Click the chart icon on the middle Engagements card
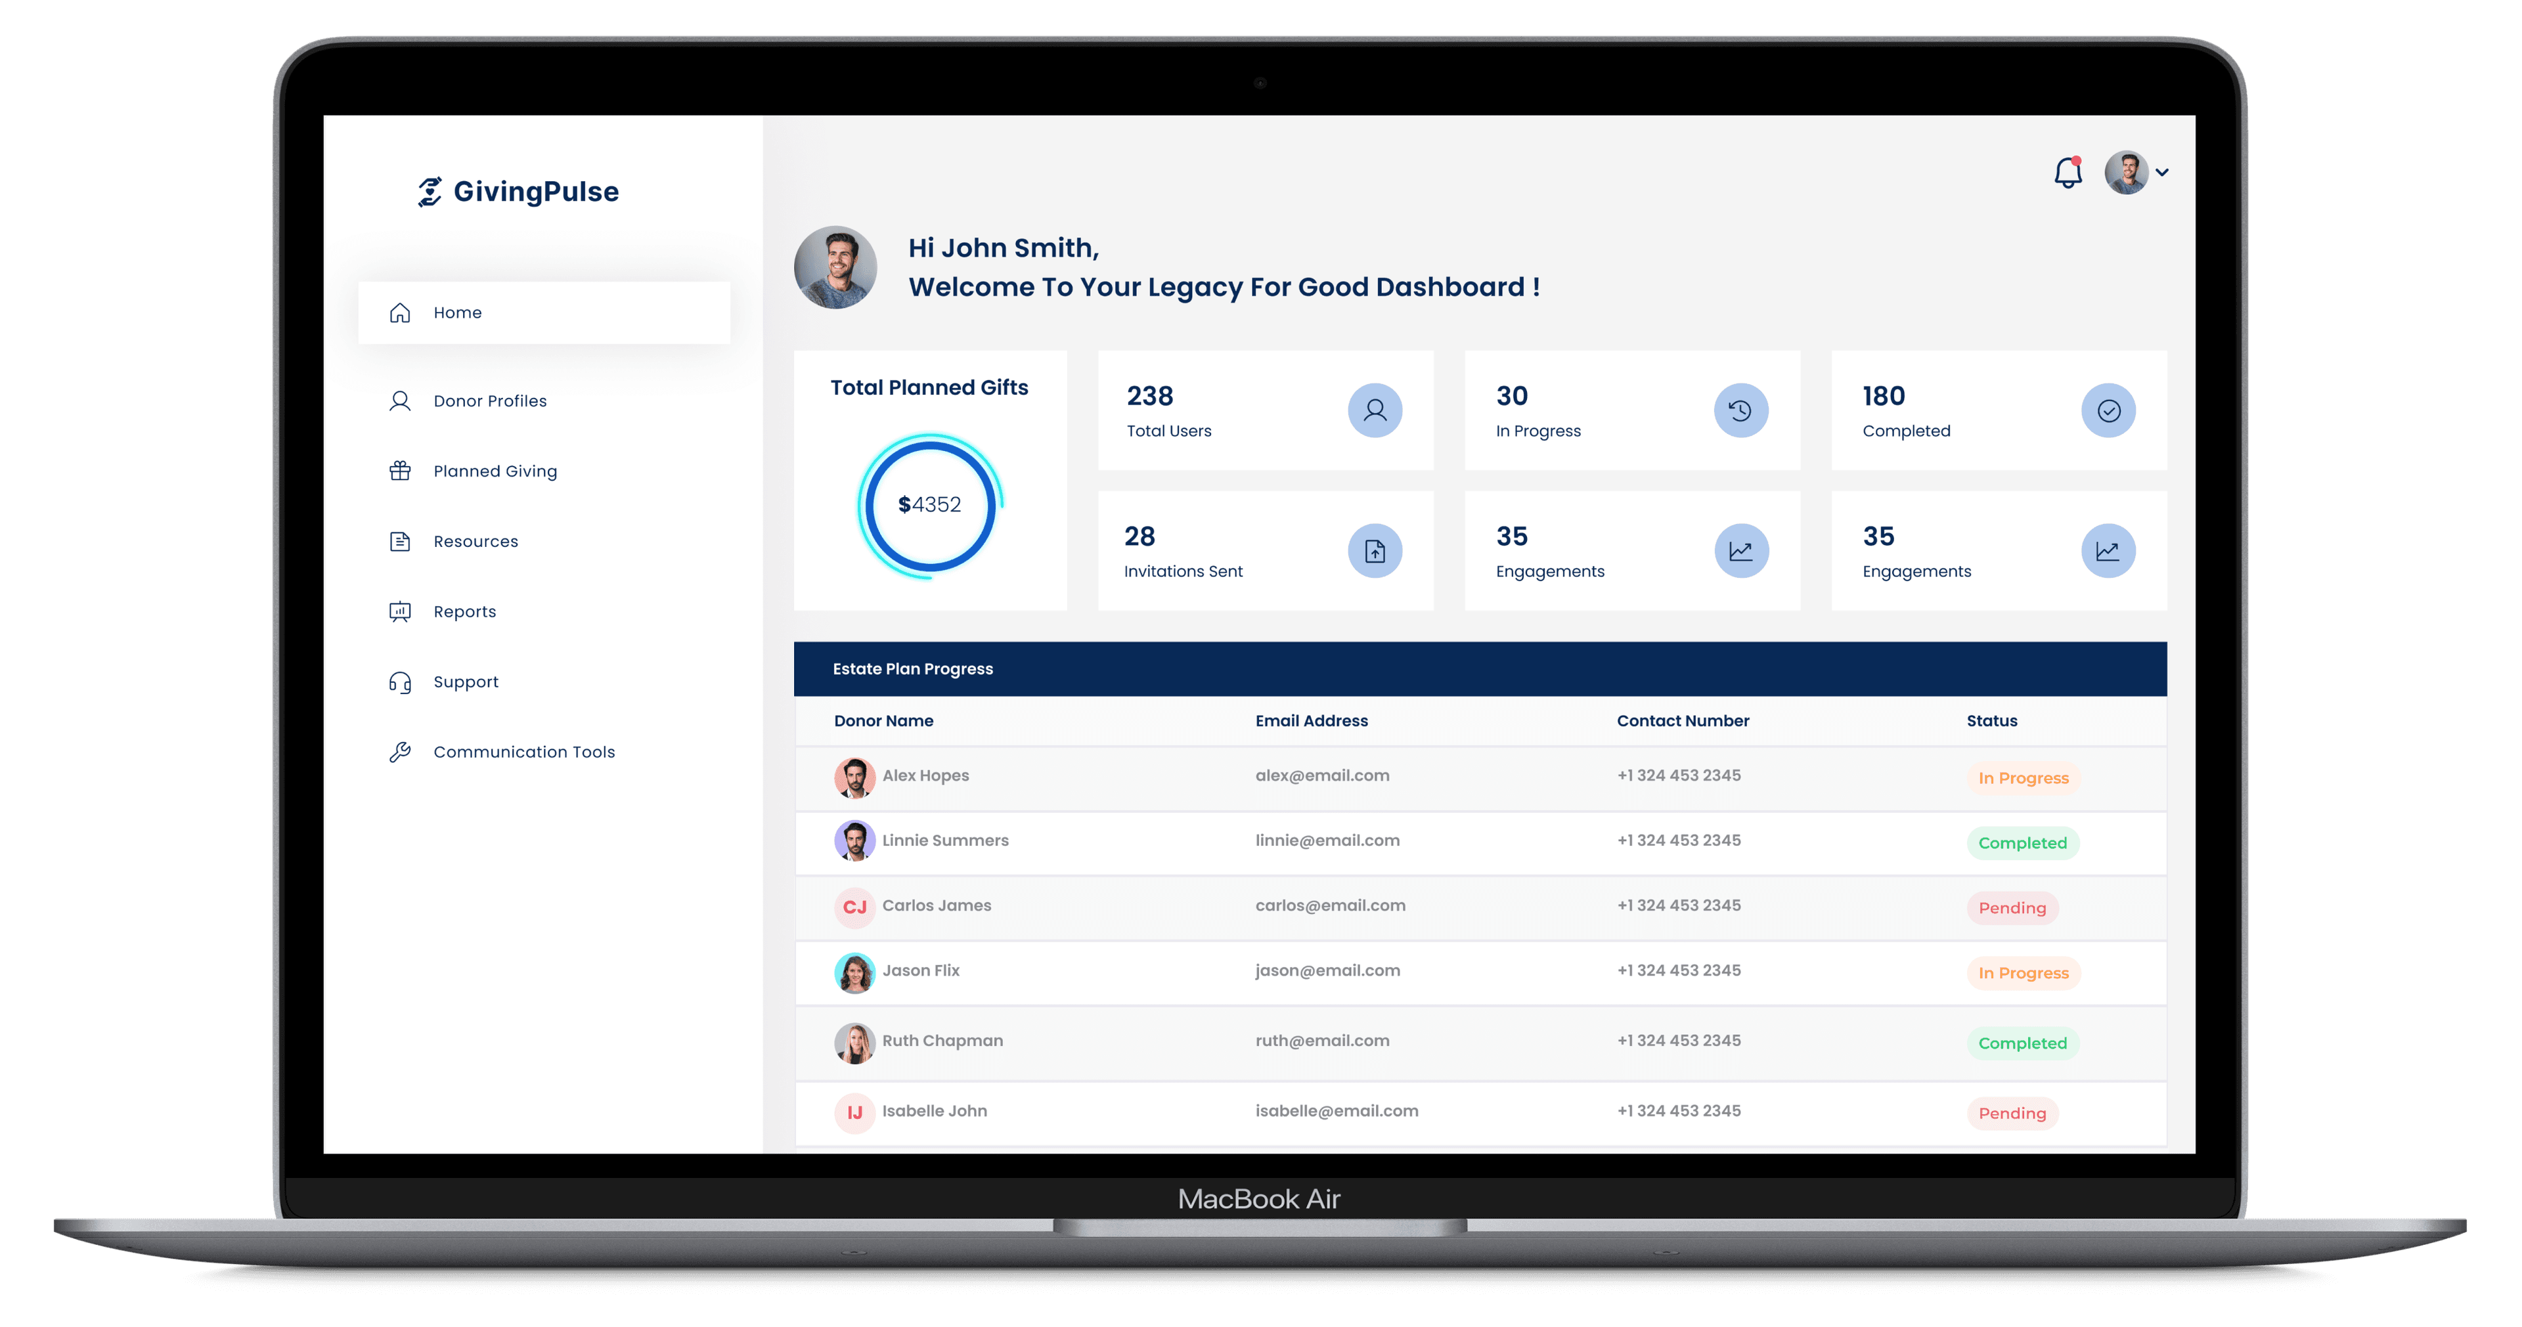The image size is (2522, 1327). click(1740, 551)
